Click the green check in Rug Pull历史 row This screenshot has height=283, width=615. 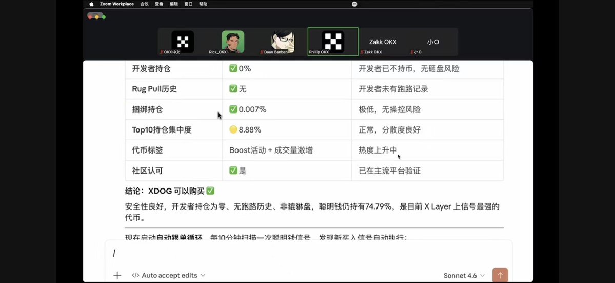click(x=233, y=89)
